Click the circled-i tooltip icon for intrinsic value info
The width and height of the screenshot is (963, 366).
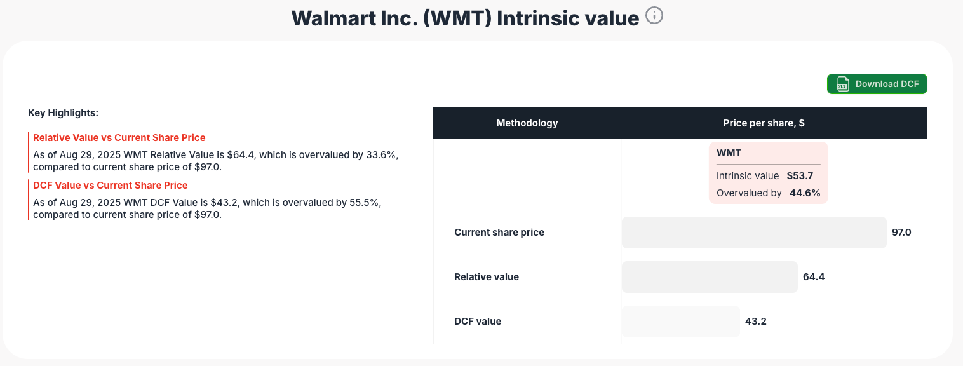click(654, 15)
